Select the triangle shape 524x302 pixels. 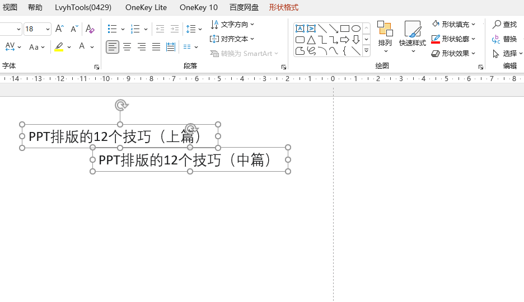point(311,40)
